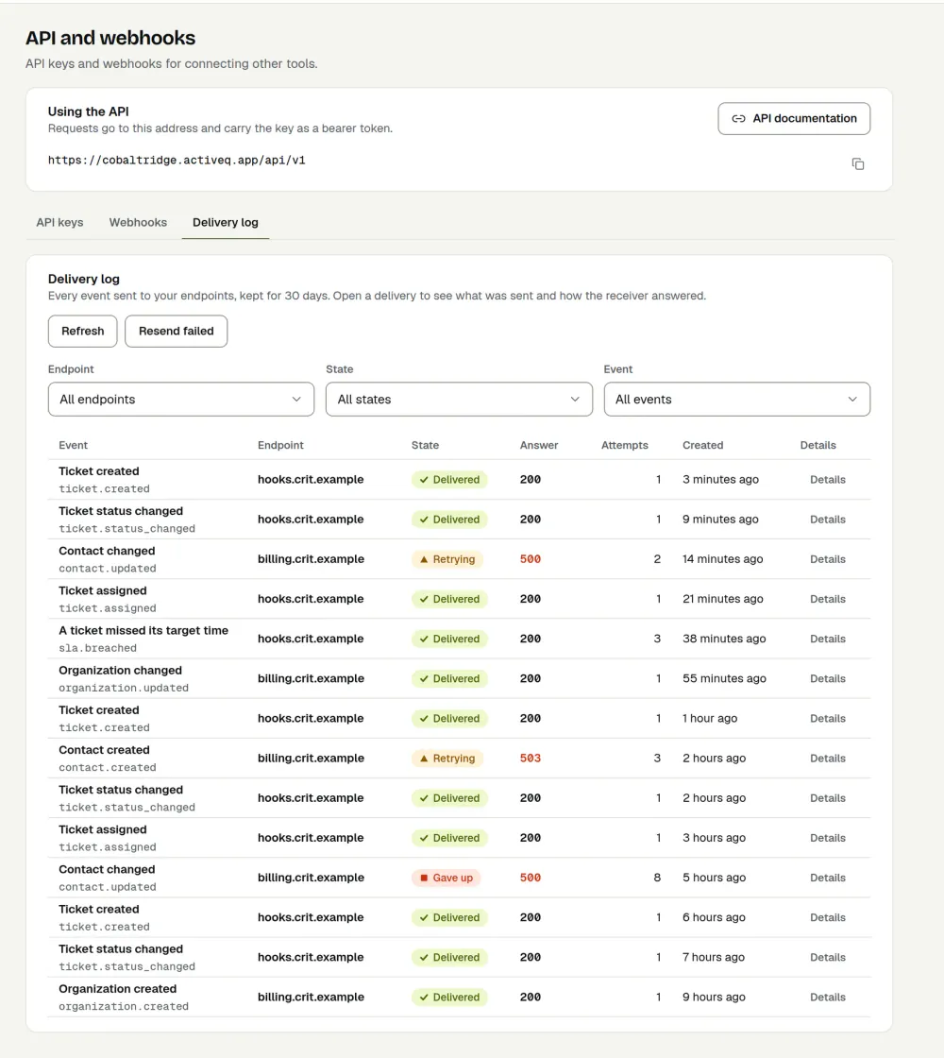This screenshot has width=944, height=1058.
Task: Click the 503 answer code
Action: [530, 759]
